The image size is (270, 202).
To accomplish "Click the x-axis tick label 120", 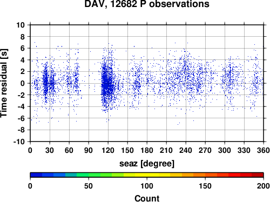I will coord(108,150).
